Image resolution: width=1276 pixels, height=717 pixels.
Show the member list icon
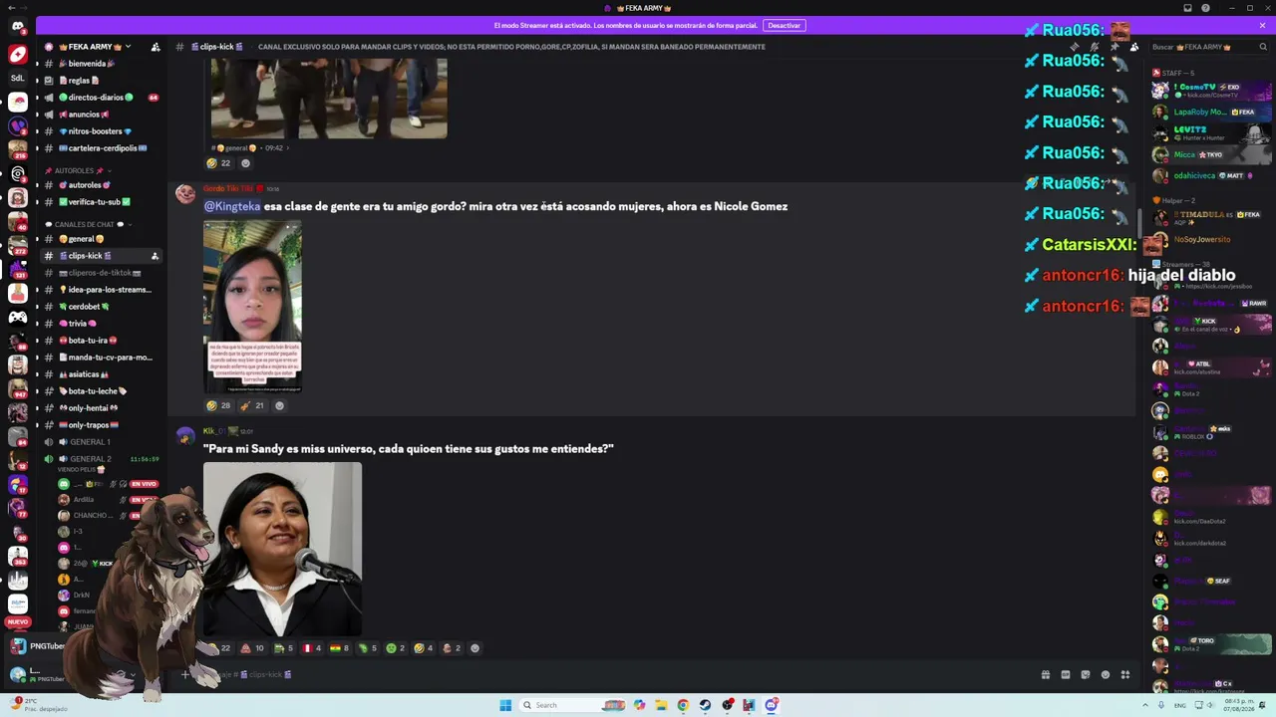coord(1133,47)
